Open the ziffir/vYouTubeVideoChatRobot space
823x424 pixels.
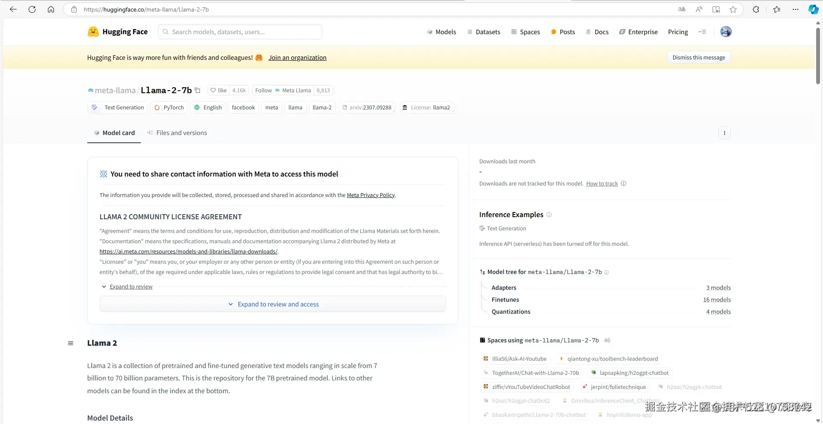[527, 387]
